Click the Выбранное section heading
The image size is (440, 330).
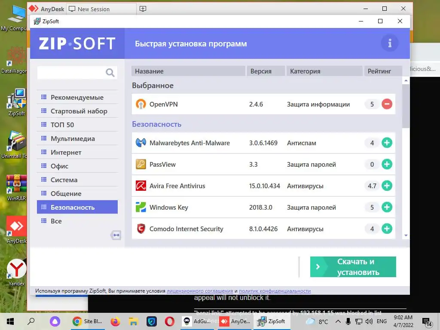[x=153, y=86]
